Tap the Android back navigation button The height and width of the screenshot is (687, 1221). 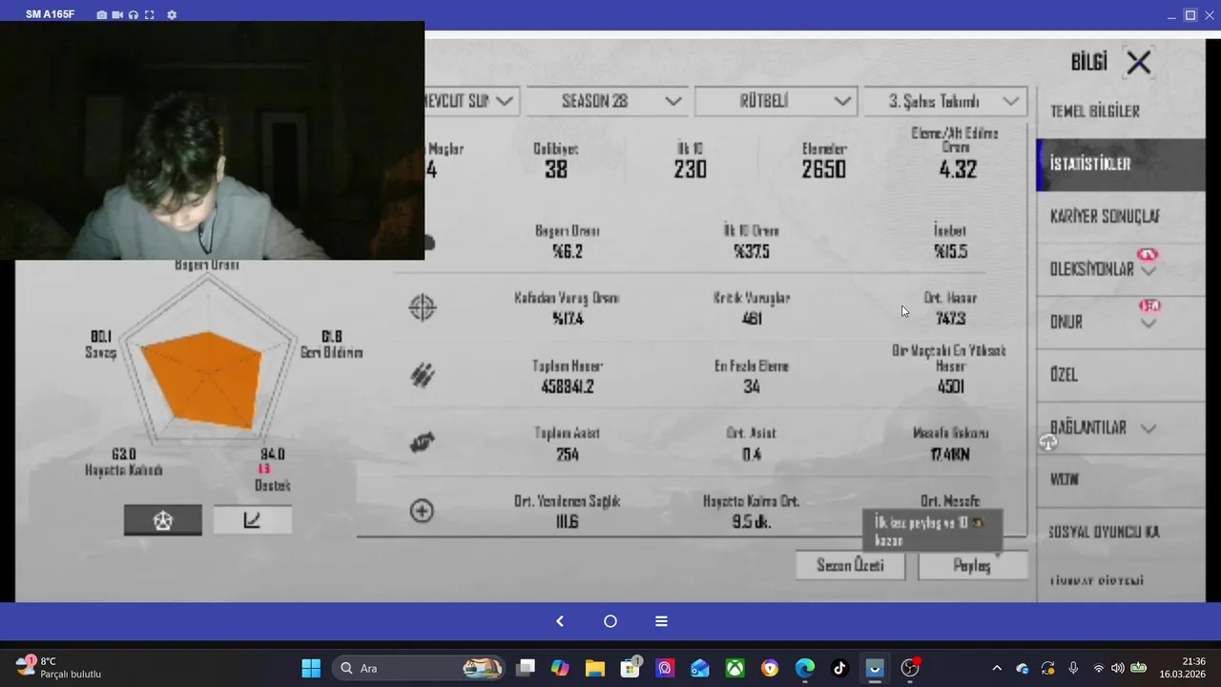click(x=560, y=621)
